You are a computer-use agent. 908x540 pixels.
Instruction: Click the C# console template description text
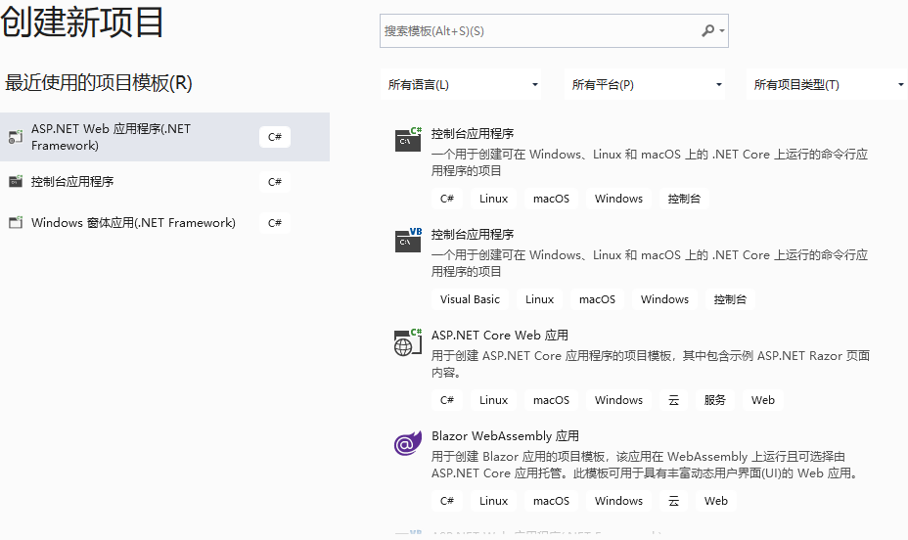tap(650, 162)
